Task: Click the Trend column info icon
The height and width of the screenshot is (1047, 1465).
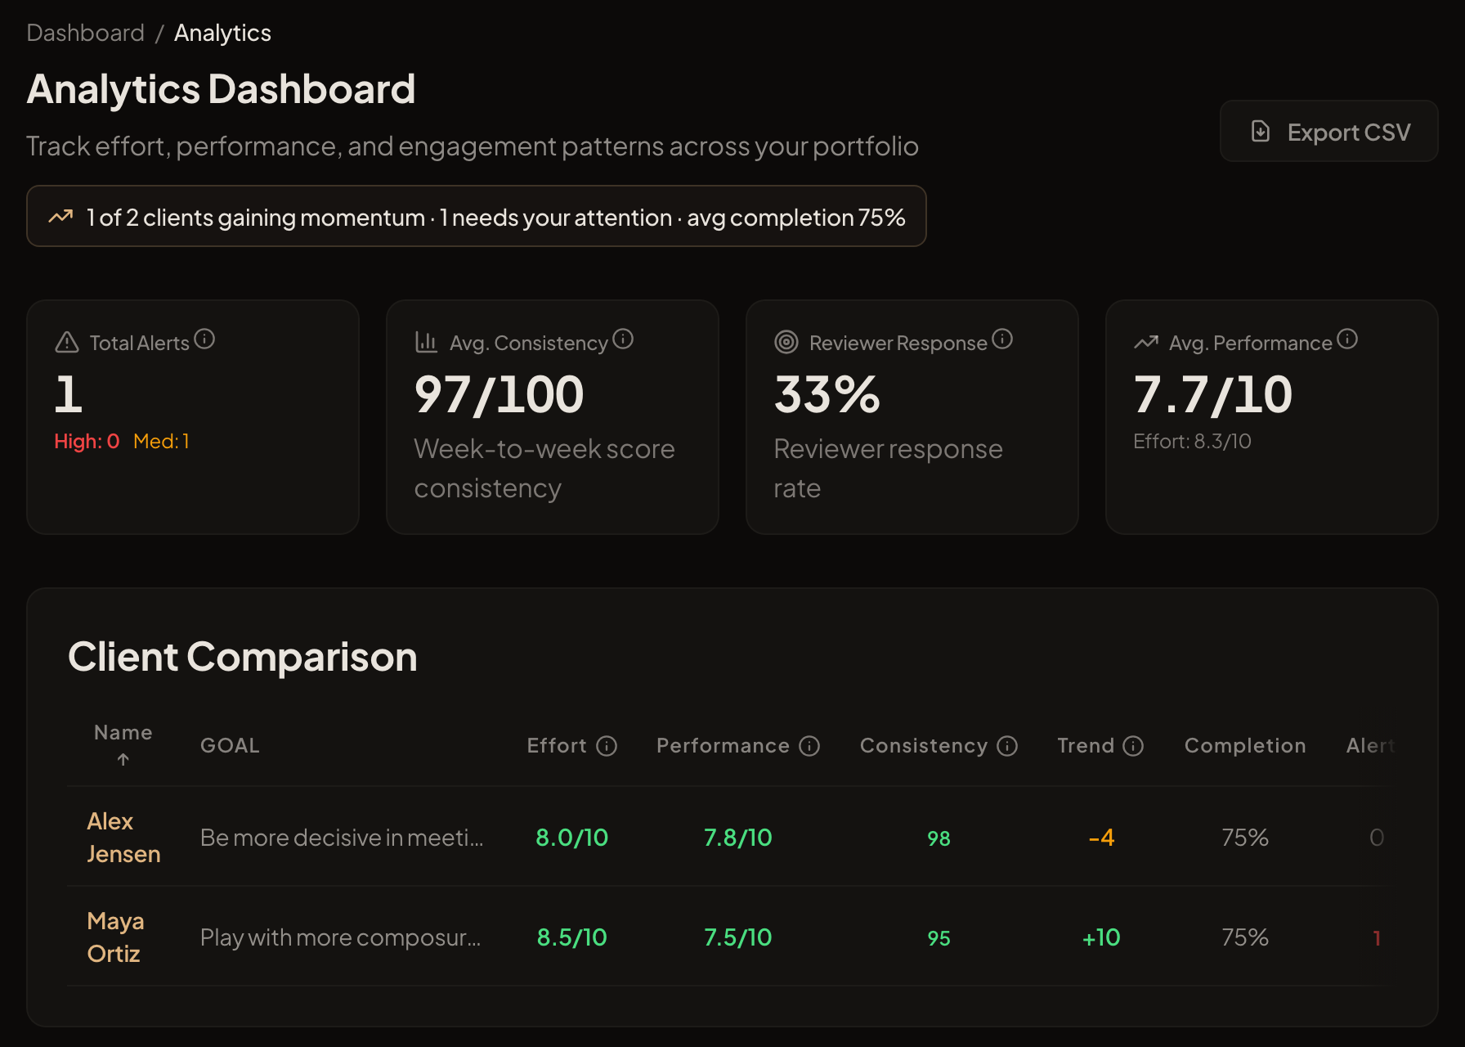Action: tap(1133, 746)
